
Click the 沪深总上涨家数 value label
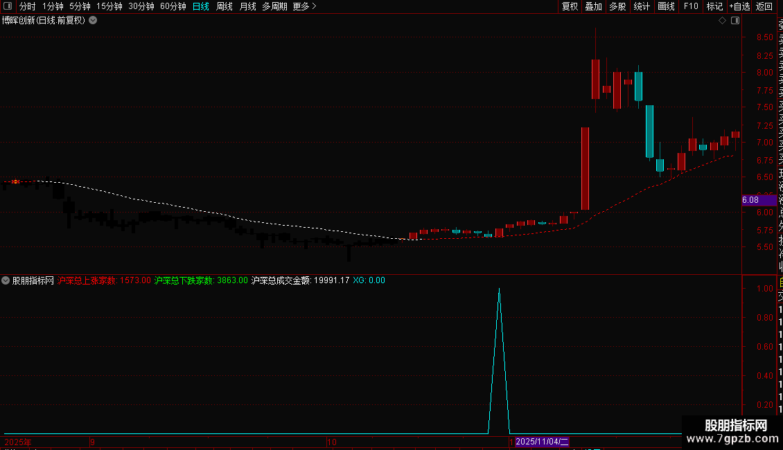point(104,280)
